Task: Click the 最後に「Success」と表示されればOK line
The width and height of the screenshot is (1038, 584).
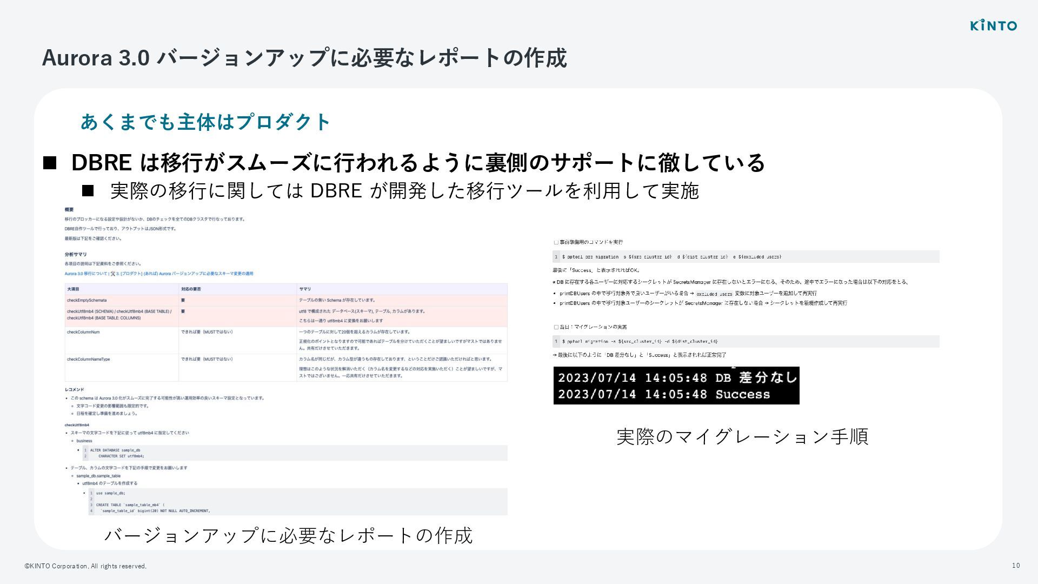Action: (x=596, y=270)
